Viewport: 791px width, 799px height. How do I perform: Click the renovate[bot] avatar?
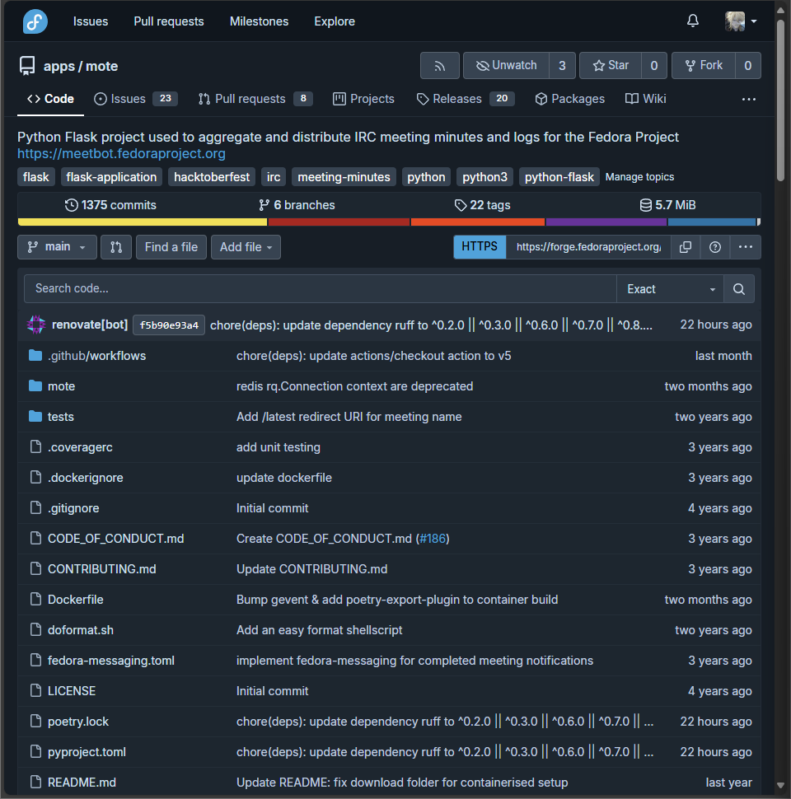tap(35, 325)
